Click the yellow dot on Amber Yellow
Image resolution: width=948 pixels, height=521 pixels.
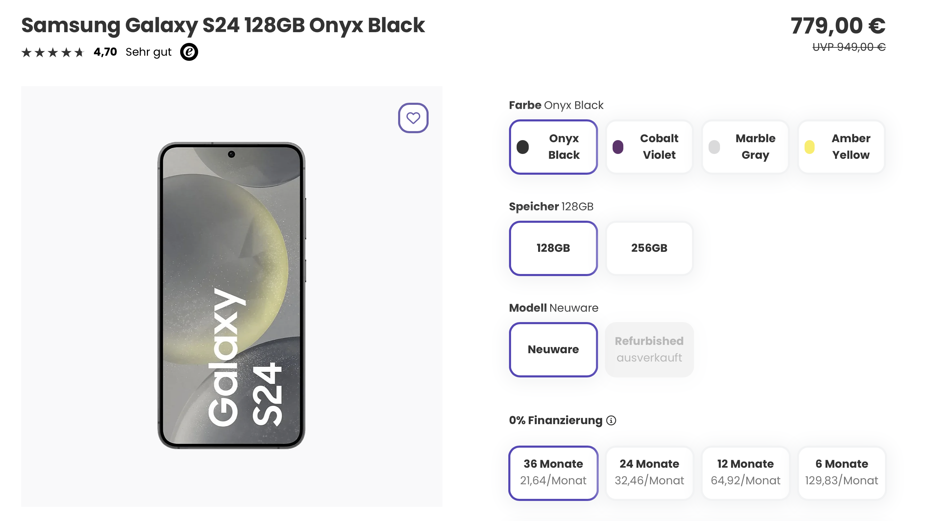(809, 147)
